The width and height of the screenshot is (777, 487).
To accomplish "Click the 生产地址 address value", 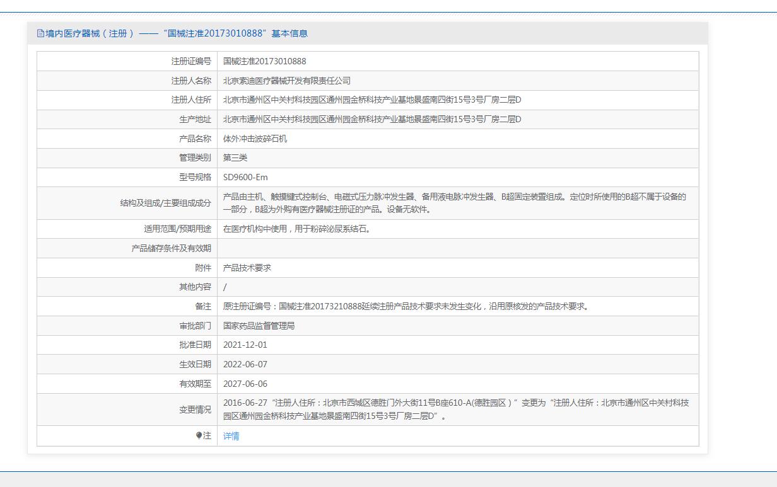I will point(372,119).
